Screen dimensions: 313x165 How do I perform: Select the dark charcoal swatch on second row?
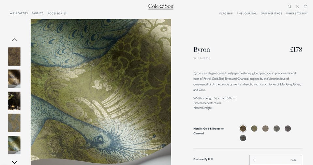243,138
